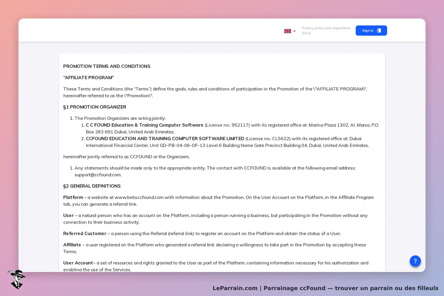Click the '§2 GENERAL DEFINITIONS' section heading
Image resolution: width=444 pixels, height=296 pixels.
92,186
